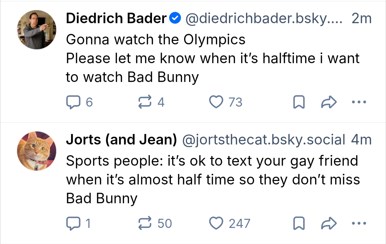This screenshot has width=386, height=244.
Task: Open the Diedrich Bader display name link
Action: pyautogui.click(x=116, y=18)
